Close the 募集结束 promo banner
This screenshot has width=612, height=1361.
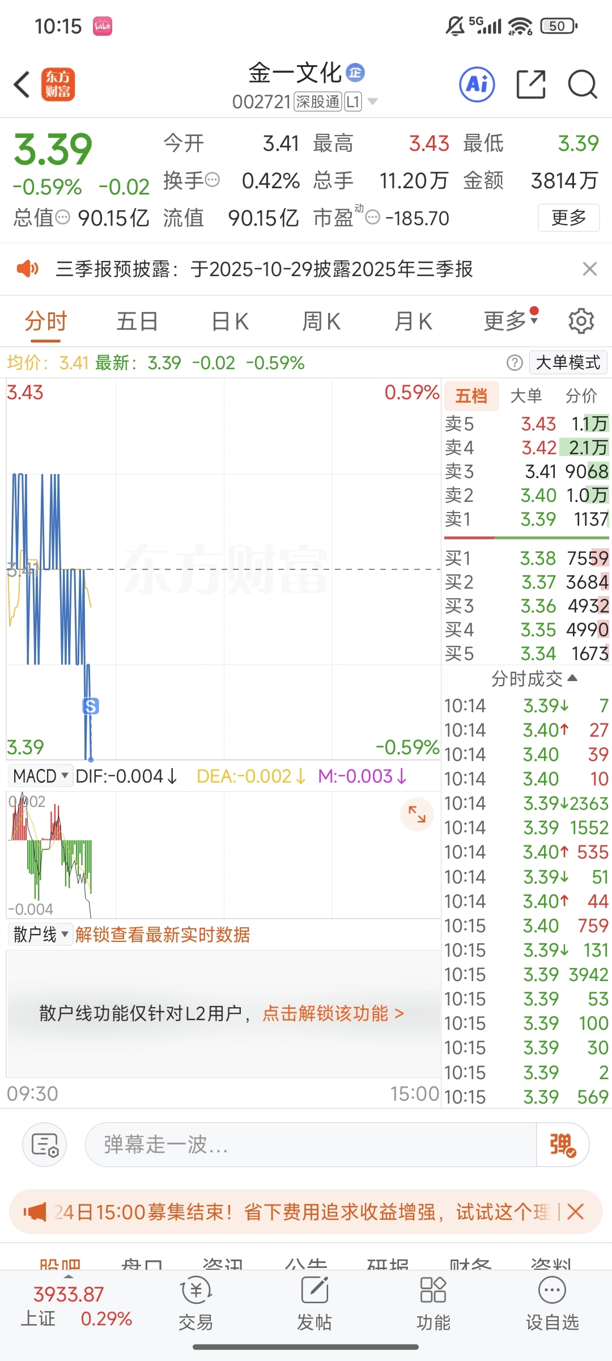tap(575, 1212)
